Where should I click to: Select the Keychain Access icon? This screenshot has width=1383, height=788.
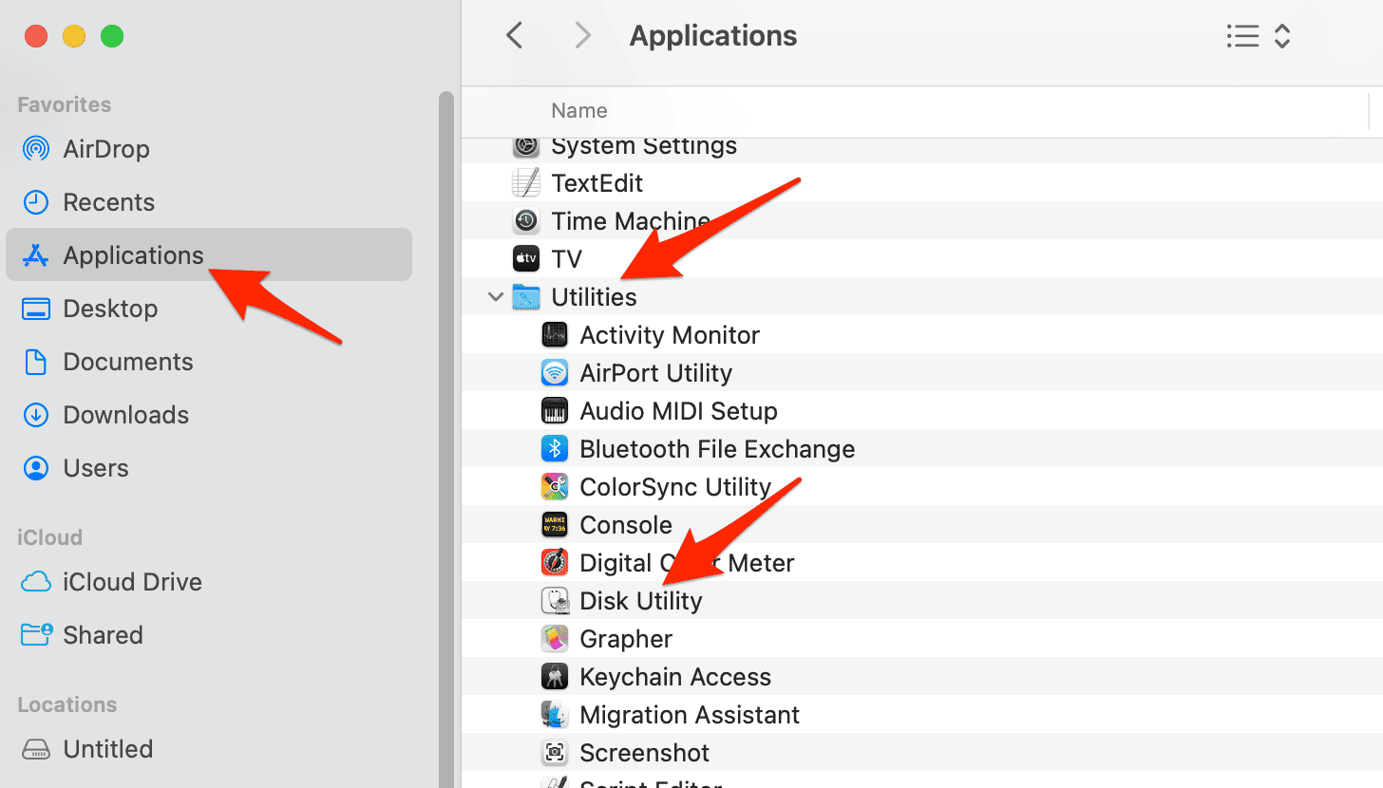554,677
